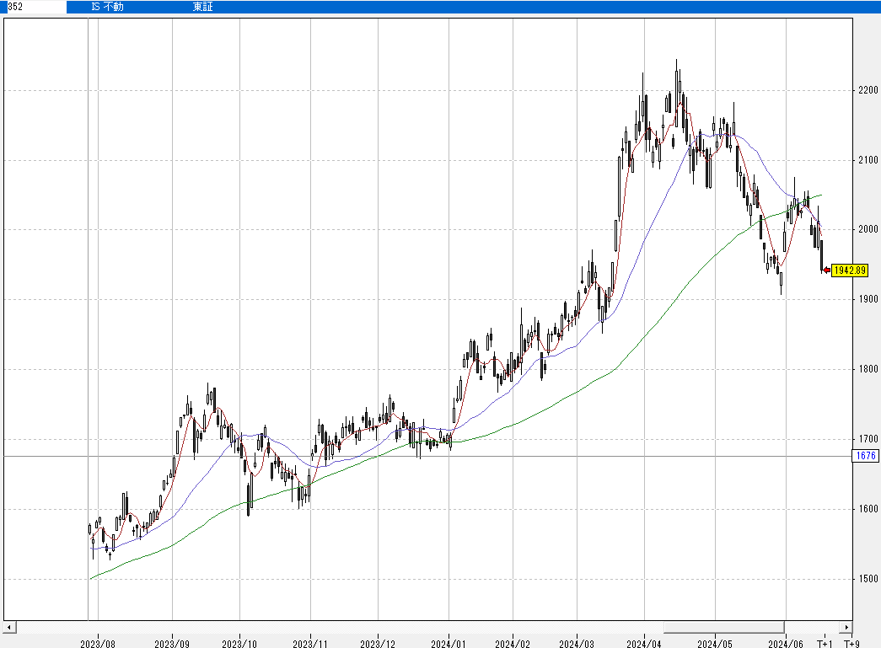Click the 2024/04 date label

[x=644, y=644]
